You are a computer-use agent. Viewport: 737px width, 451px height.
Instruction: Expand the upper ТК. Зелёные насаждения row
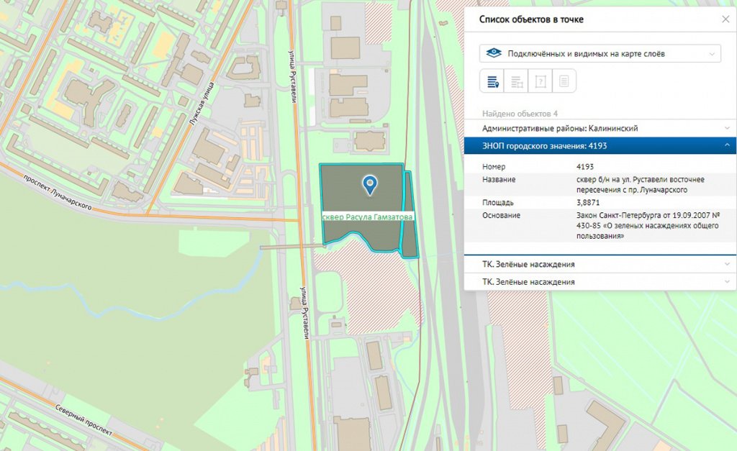pos(600,264)
